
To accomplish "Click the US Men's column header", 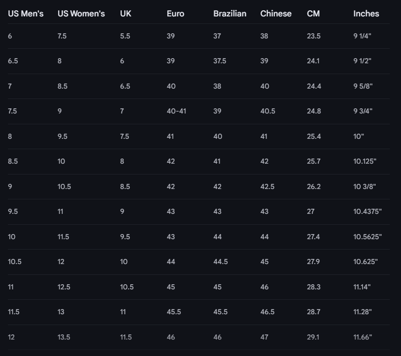I will click(26, 14).
